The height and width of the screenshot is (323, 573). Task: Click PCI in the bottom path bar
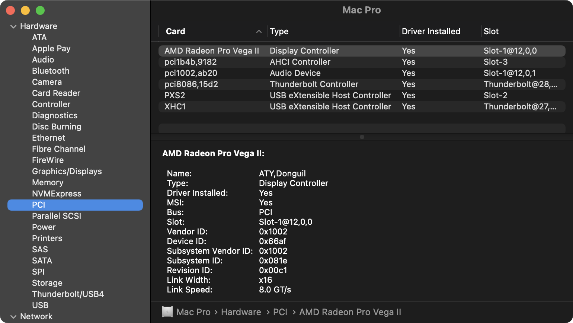point(280,312)
